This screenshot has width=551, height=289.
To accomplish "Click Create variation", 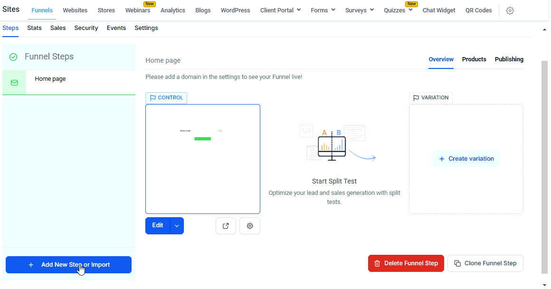I will (x=466, y=159).
